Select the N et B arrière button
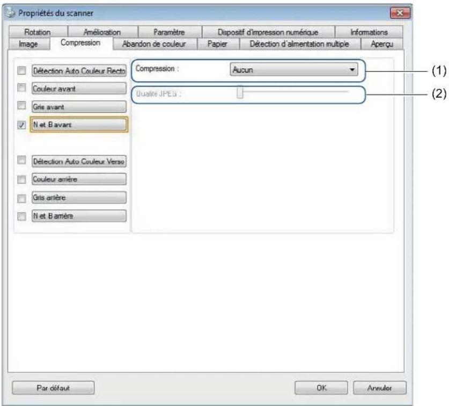The height and width of the screenshot is (406, 449). point(79,215)
